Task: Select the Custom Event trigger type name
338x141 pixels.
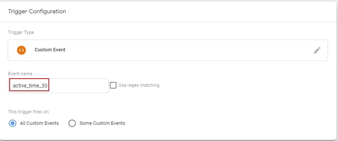Action: pos(50,50)
